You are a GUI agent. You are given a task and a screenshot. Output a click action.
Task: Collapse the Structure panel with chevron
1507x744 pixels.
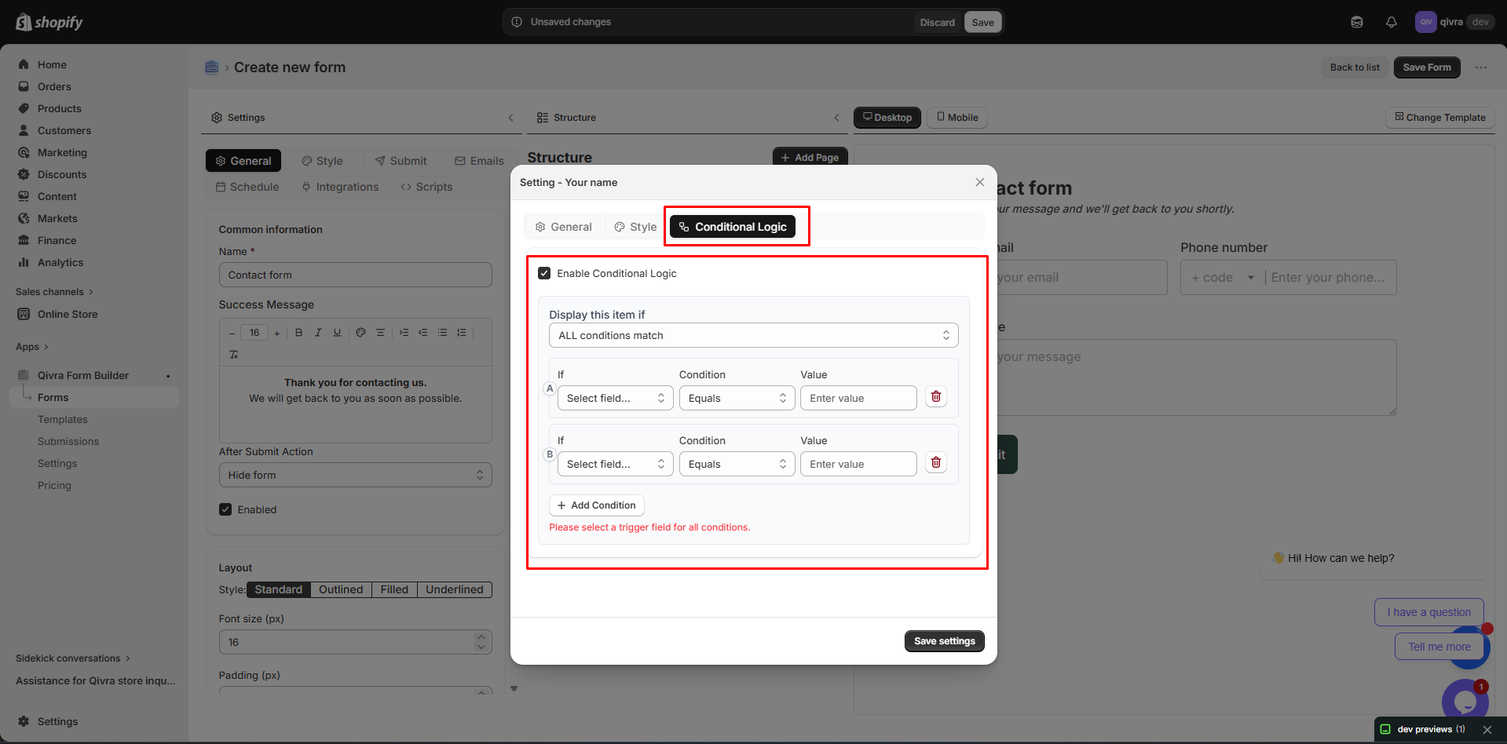pos(836,118)
